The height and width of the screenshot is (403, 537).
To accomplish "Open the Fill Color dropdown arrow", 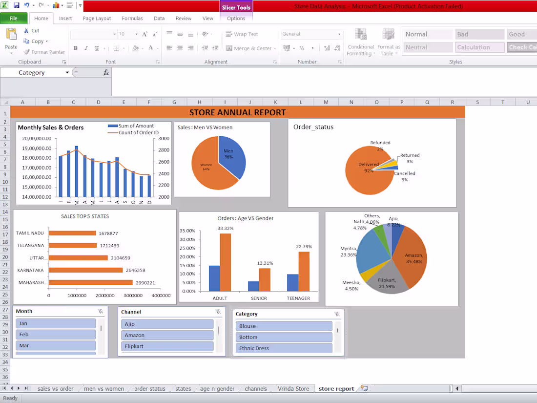I will (143, 48).
